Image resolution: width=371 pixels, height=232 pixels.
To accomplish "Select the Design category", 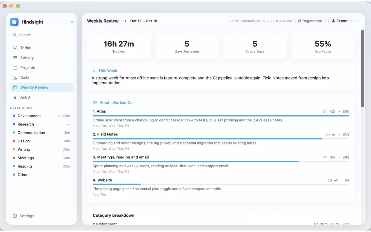I will pyautogui.click(x=41, y=141).
